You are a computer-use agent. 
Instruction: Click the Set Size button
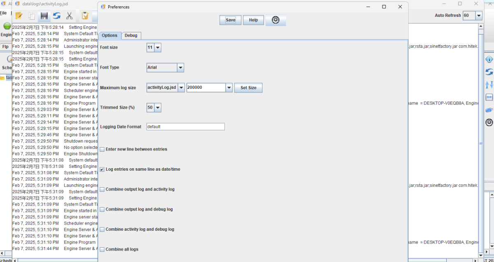tap(248, 88)
